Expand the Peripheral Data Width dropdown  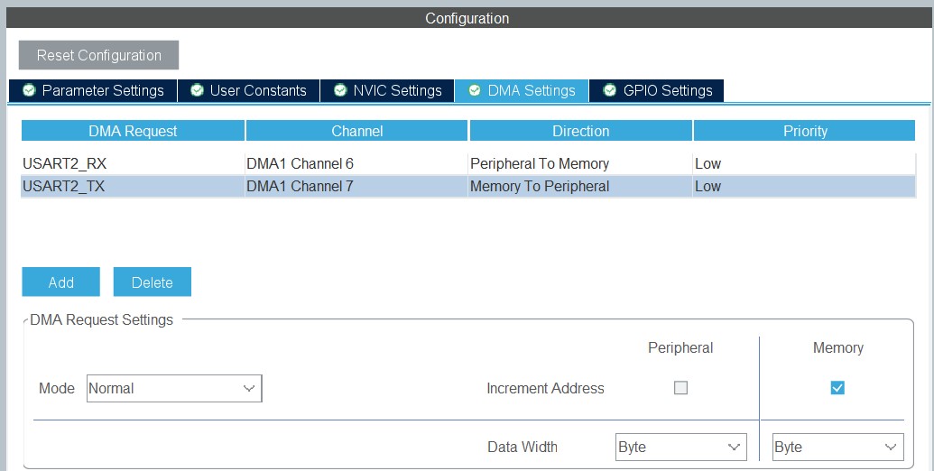point(680,447)
